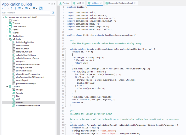This screenshot has width=186, height=135.
Task: Select the Sounds library node
Action: (19, 93)
